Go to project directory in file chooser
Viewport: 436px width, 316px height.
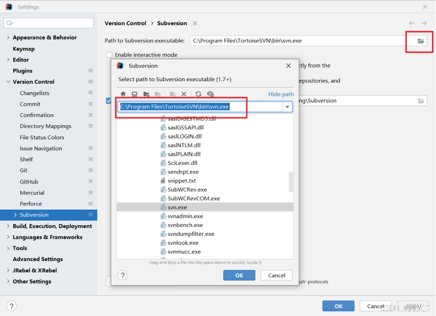click(x=146, y=94)
